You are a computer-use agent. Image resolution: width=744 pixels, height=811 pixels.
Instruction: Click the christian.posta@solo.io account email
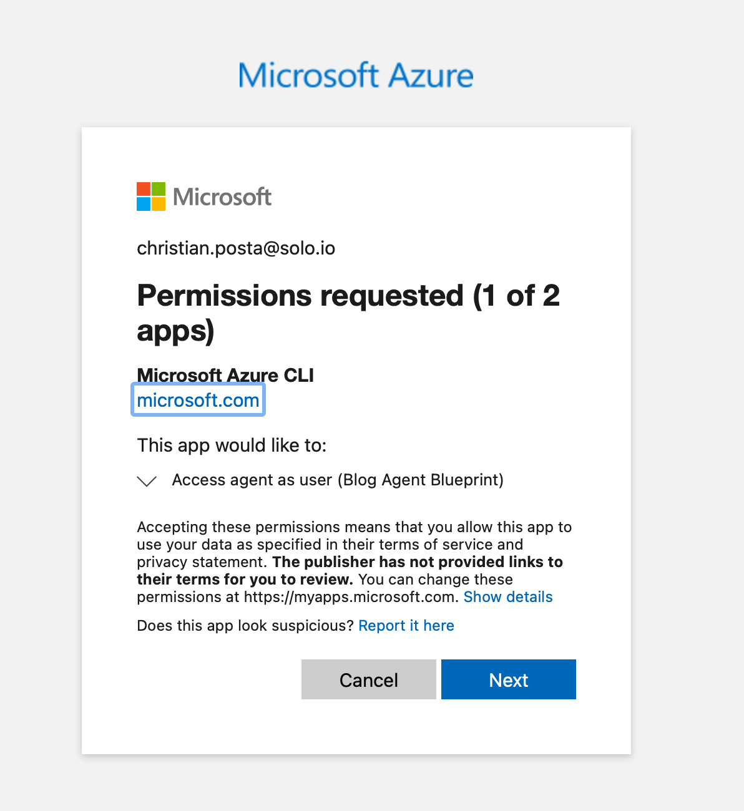click(236, 248)
